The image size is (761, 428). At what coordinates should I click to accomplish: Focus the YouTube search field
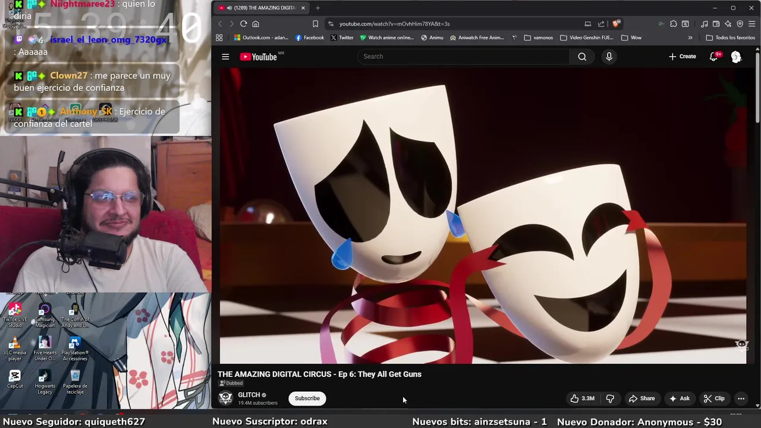point(464,56)
